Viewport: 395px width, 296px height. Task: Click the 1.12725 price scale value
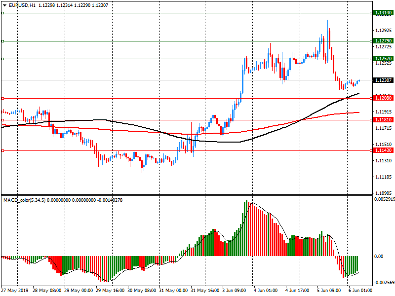[x=384, y=47]
